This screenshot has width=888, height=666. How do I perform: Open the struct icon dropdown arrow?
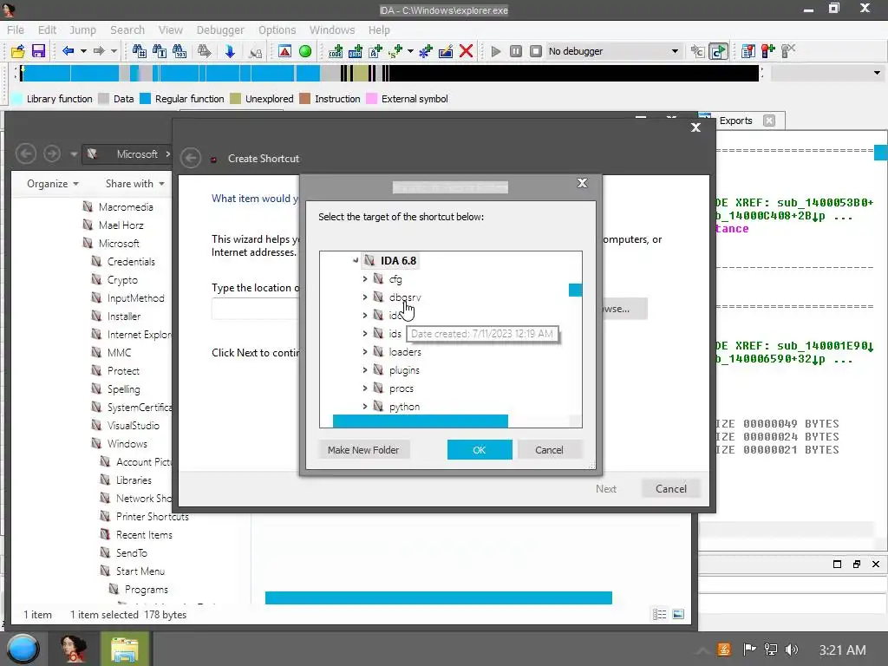410,51
